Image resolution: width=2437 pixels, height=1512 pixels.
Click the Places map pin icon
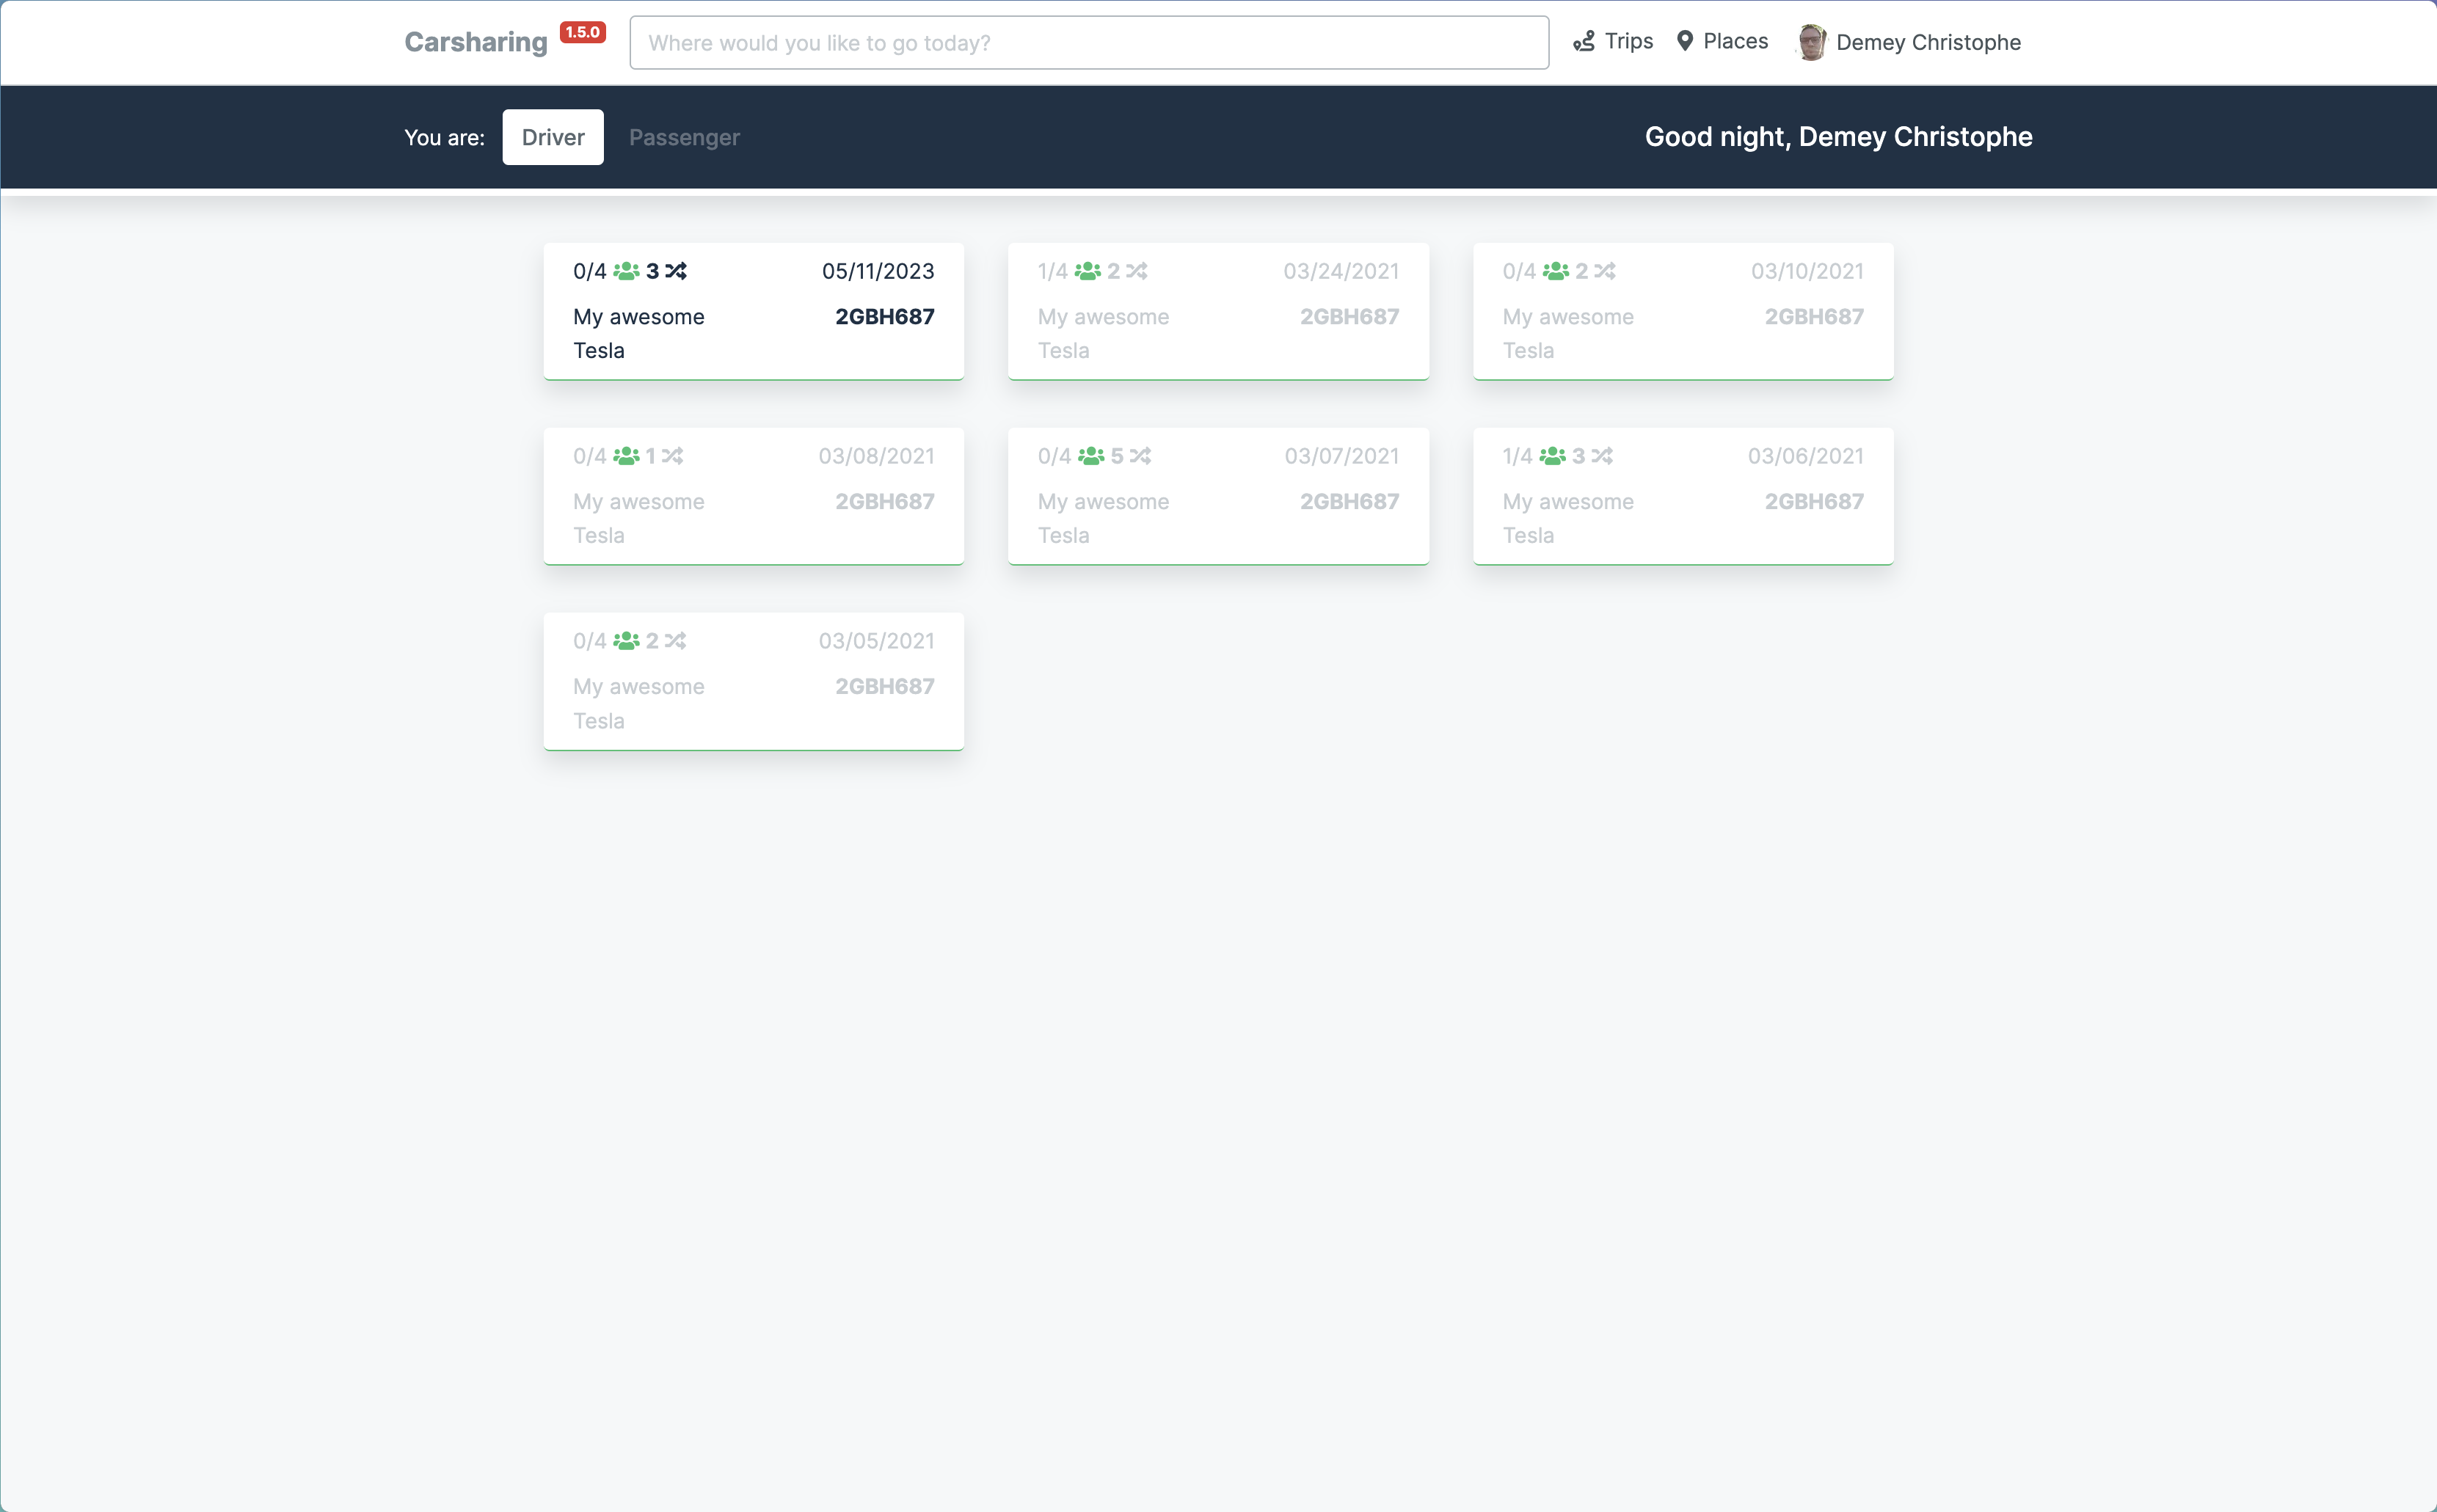pos(1685,41)
